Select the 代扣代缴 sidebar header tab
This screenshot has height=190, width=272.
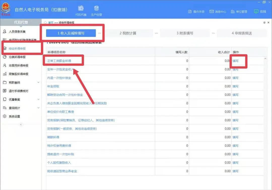[x=21, y=22]
